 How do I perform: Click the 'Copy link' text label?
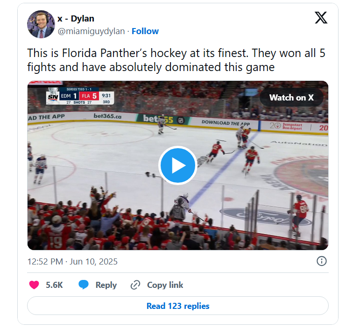click(x=165, y=285)
